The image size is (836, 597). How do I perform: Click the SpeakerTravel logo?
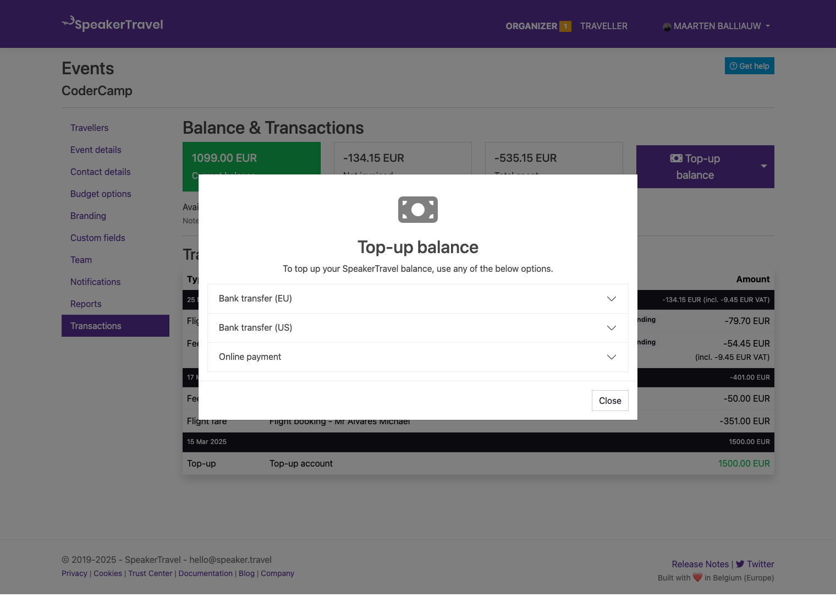coord(113,24)
